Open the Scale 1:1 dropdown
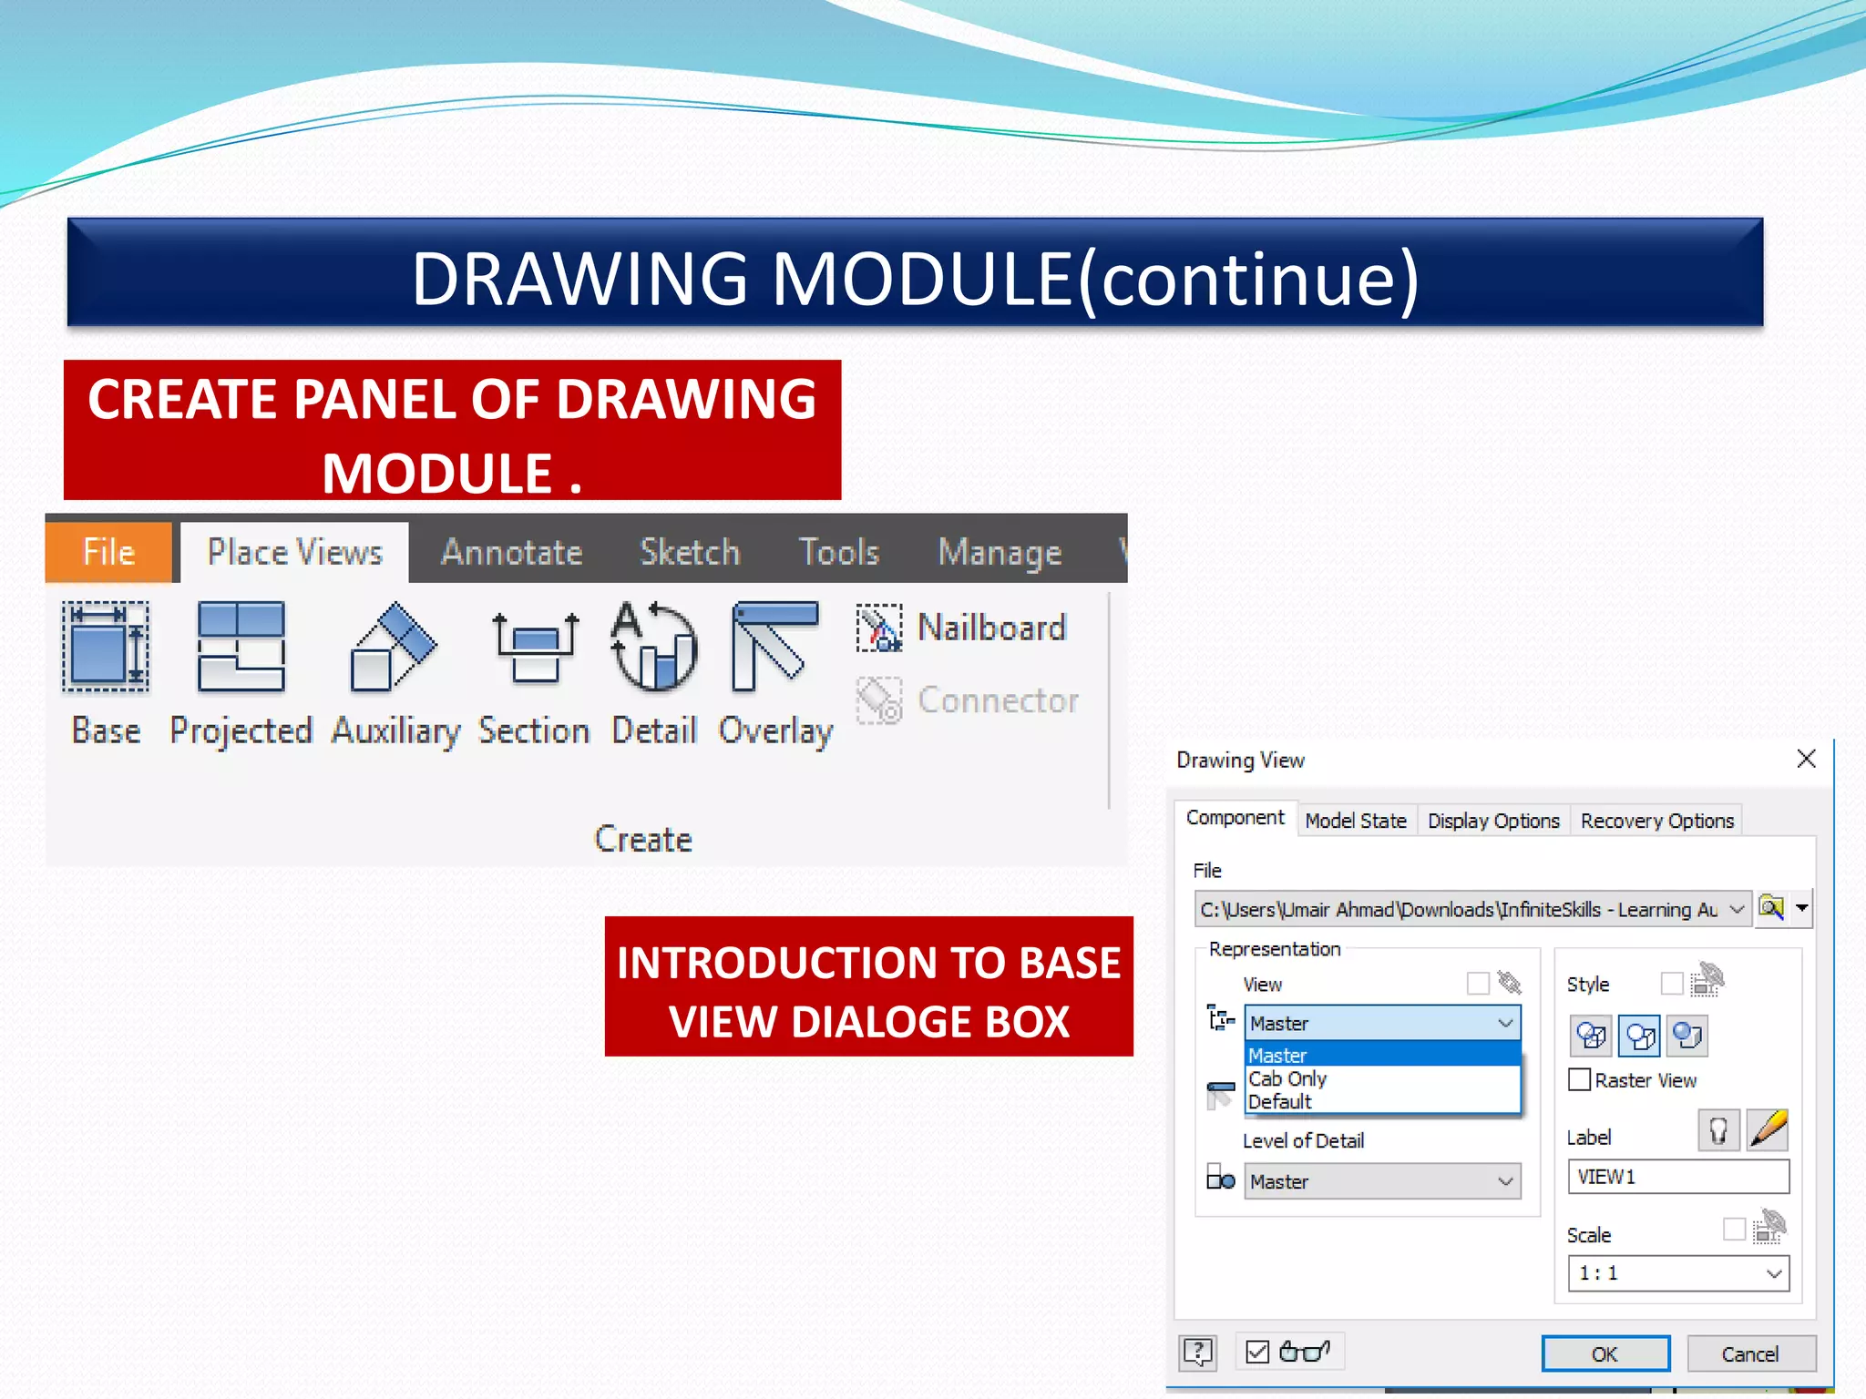Viewport: 1866px width, 1399px height. pyautogui.click(x=1773, y=1273)
